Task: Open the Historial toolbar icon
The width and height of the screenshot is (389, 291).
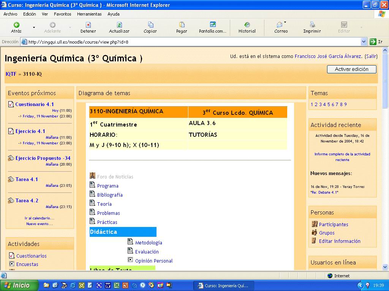Action: 247,25
